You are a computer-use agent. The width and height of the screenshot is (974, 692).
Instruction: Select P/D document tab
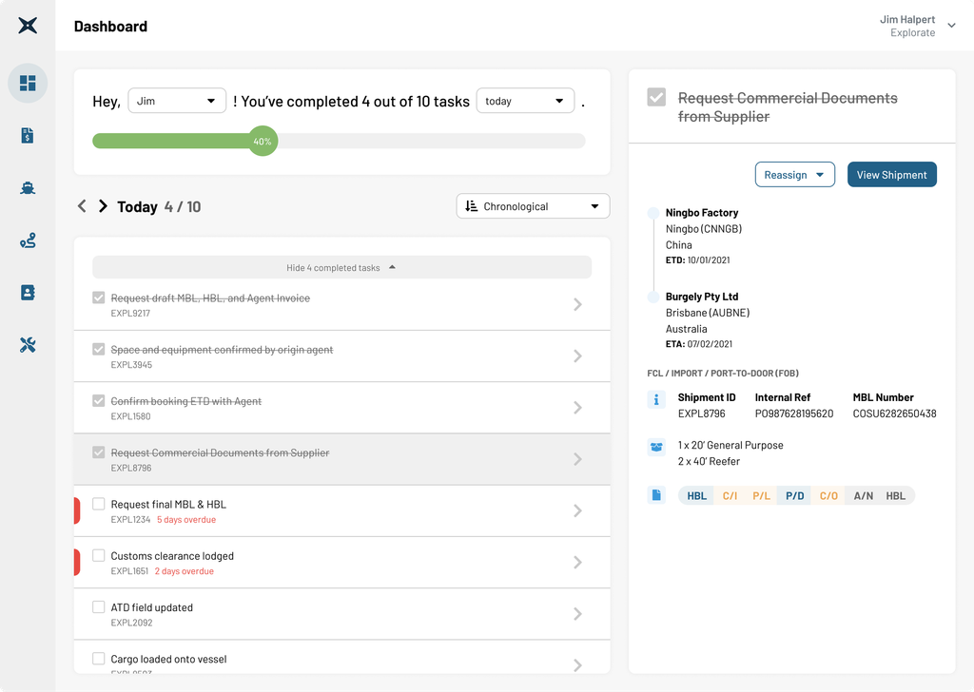(794, 495)
